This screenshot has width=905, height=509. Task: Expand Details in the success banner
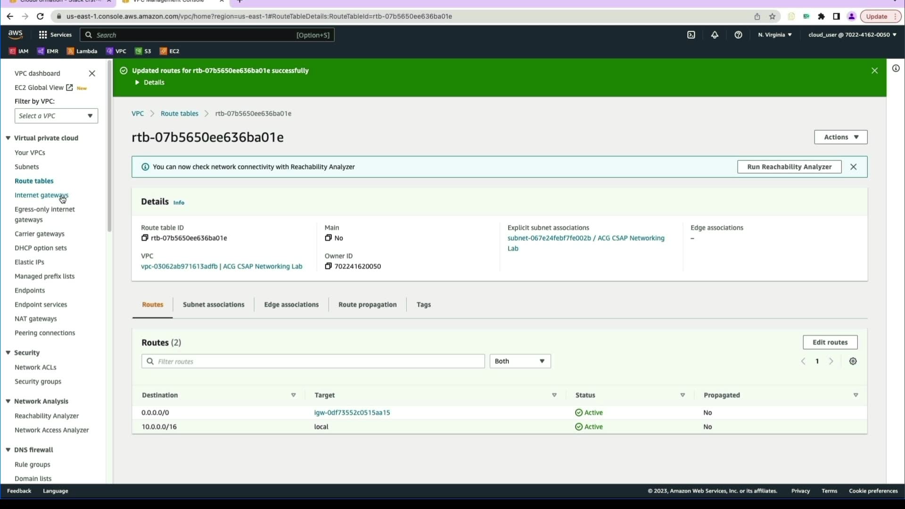150,82
